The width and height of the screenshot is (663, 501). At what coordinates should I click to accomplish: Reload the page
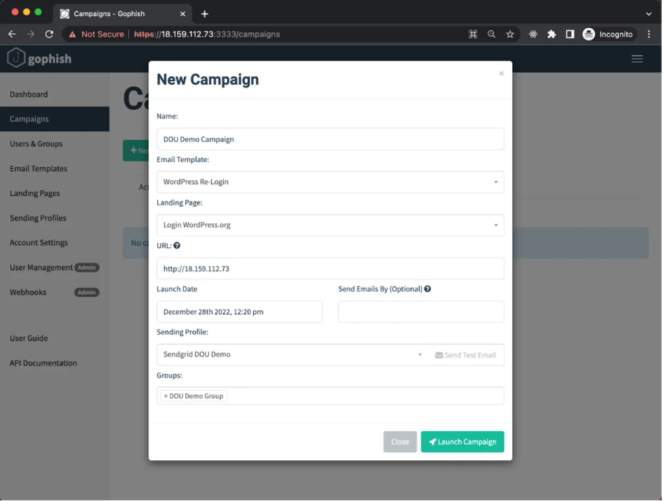49,34
